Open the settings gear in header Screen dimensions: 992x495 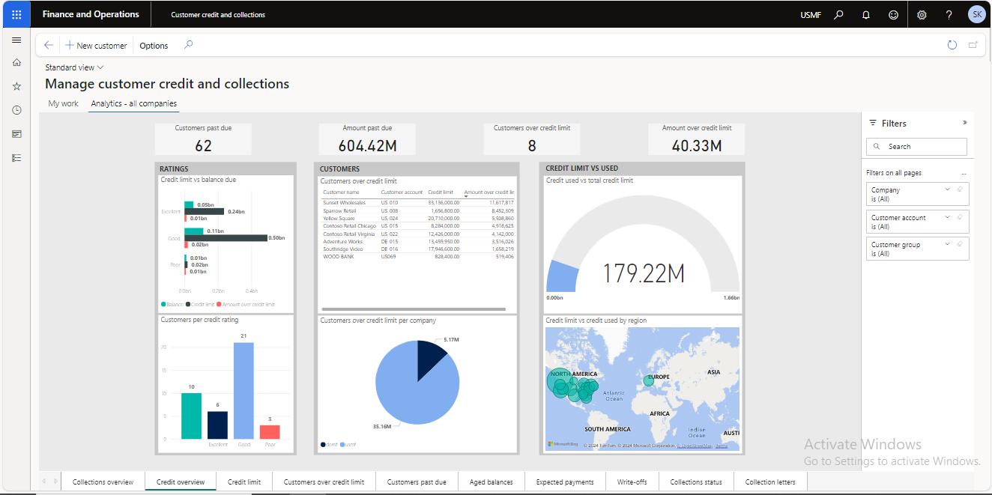pos(922,14)
